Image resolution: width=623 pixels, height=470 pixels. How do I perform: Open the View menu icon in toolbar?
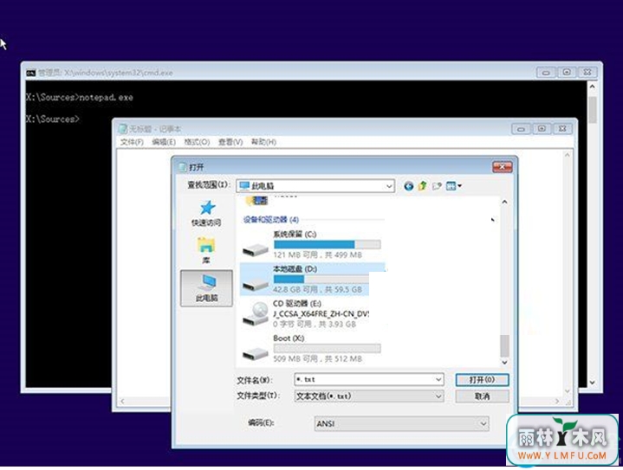click(453, 186)
